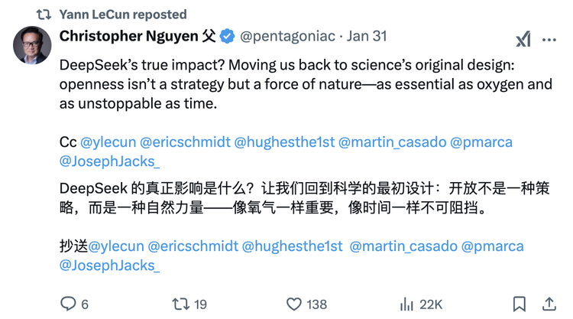Click @pmarca mention in Chinese section
Viewport: 573px width, 319px height.
click(493, 246)
